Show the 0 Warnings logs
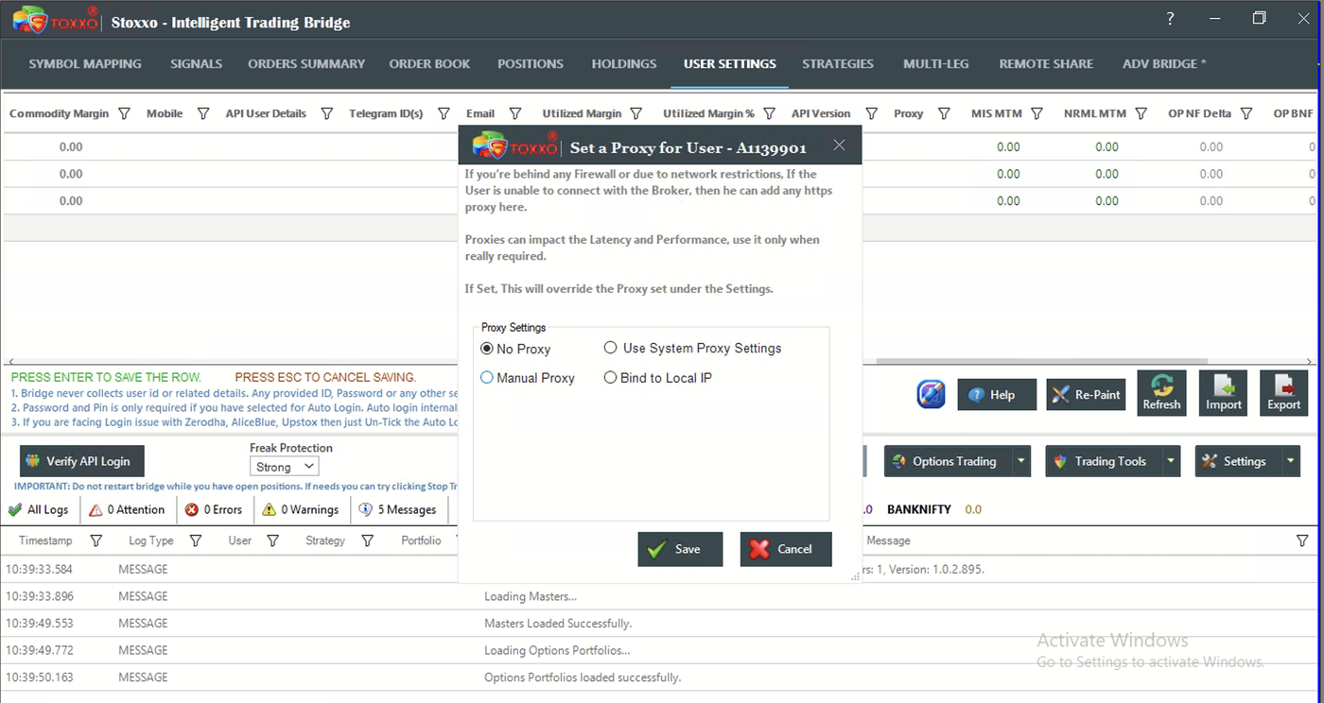Viewport: 1324px width, 703px height. 300,509
